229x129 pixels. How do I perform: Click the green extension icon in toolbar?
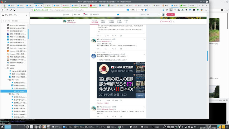tap(198, 10)
